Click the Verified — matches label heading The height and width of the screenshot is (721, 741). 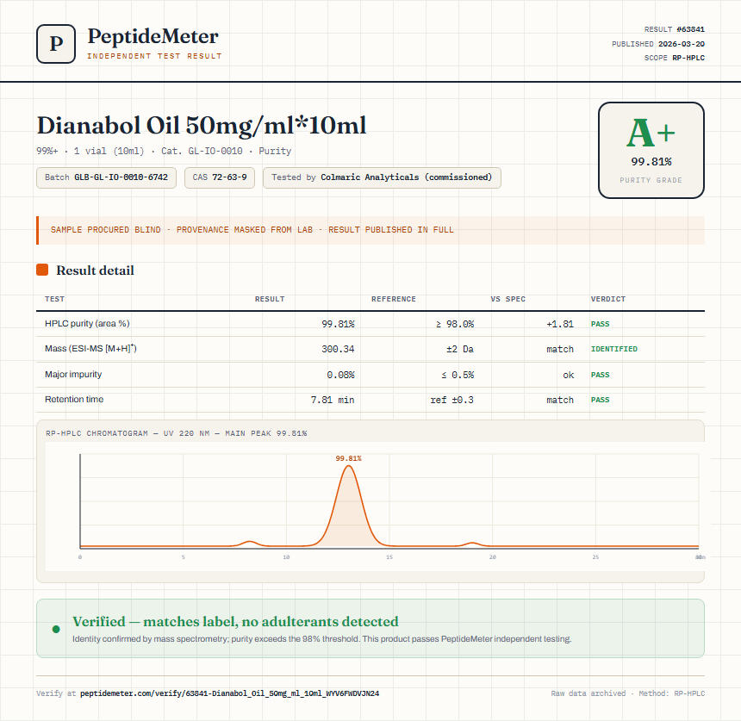pyautogui.click(x=235, y=621)
